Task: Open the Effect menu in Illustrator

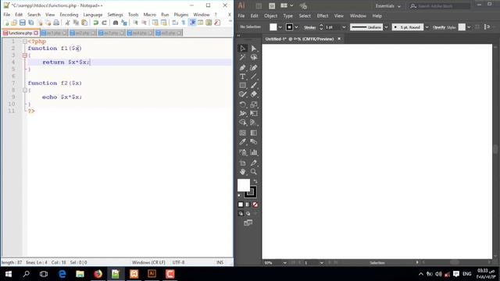Action: click(x=323, y=16)
